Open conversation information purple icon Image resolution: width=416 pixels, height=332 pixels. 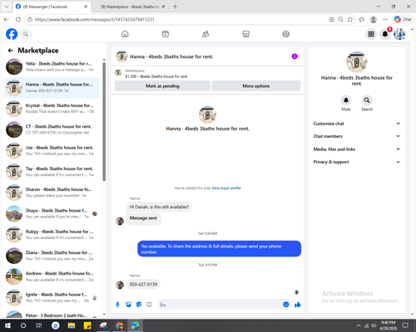point(295,56)
